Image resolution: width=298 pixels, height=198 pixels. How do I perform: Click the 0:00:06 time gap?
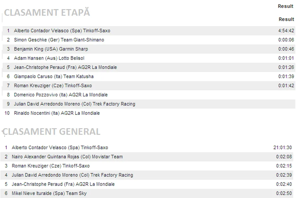pyautogui.click(x=286, y=40)
